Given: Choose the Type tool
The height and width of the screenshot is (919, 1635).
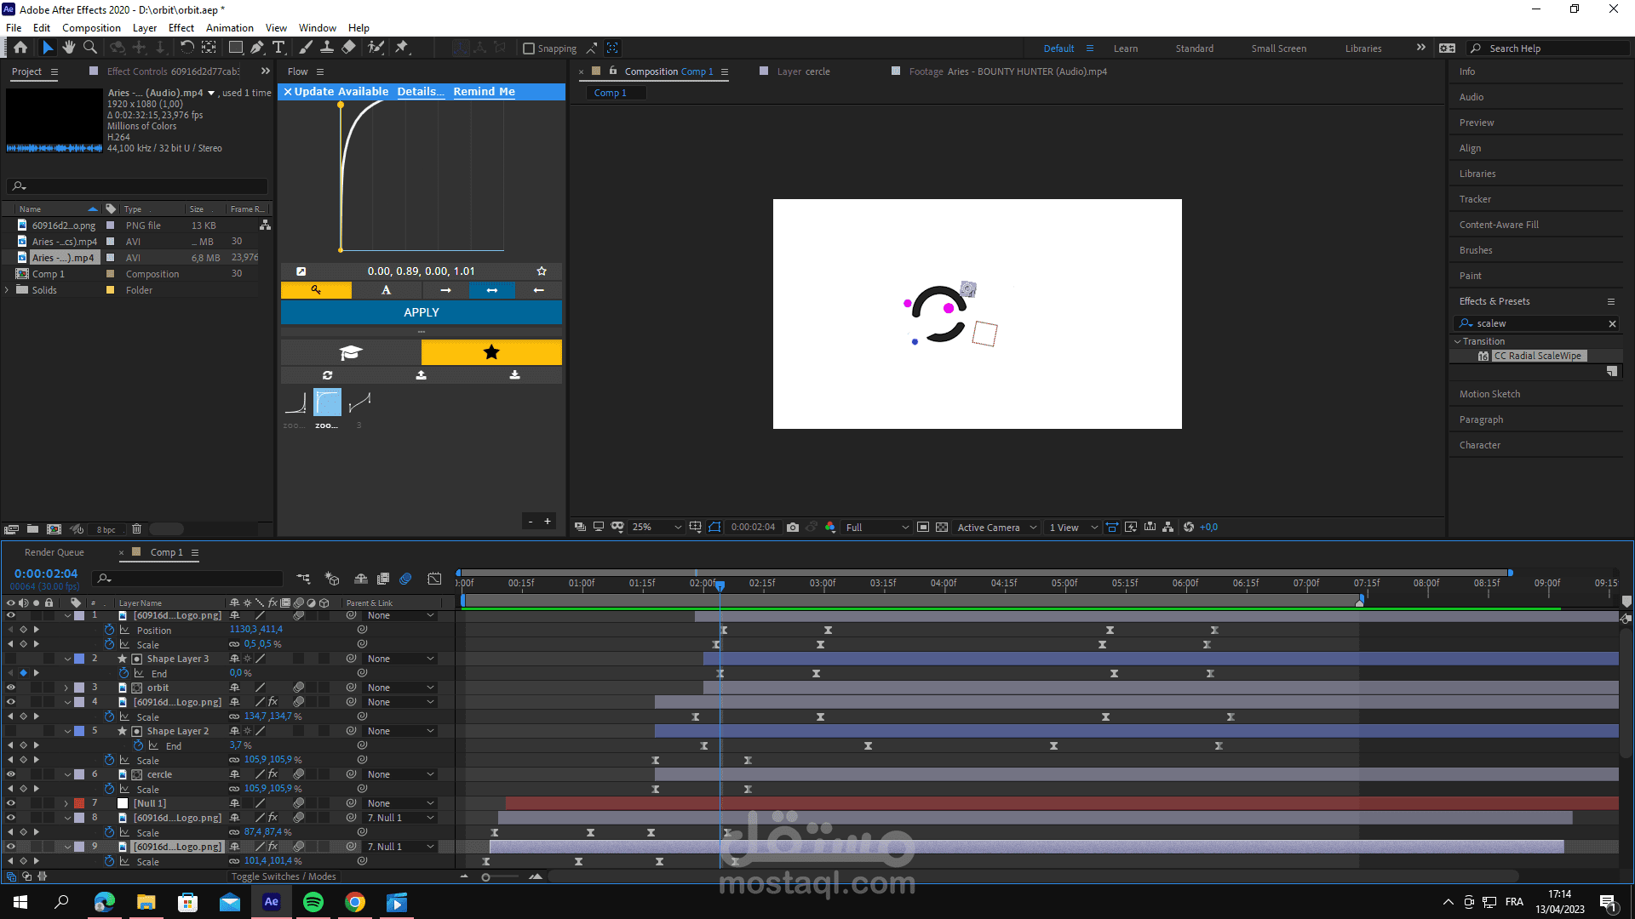Looking at the screenshot, I should (278, 48).
